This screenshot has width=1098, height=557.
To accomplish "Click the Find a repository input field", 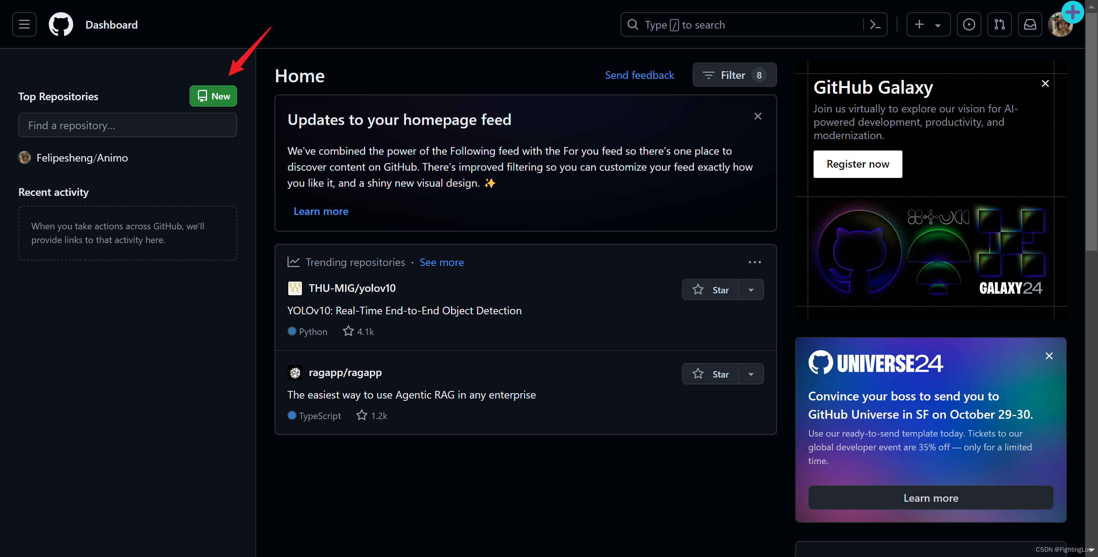I will click(128, 125).
